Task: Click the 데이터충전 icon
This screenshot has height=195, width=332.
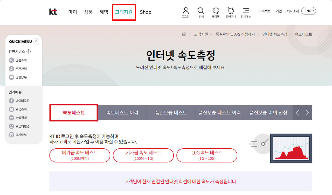Action: (x=11, y=101)
